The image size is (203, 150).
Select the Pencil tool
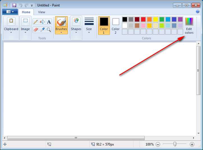pos(36,22)
